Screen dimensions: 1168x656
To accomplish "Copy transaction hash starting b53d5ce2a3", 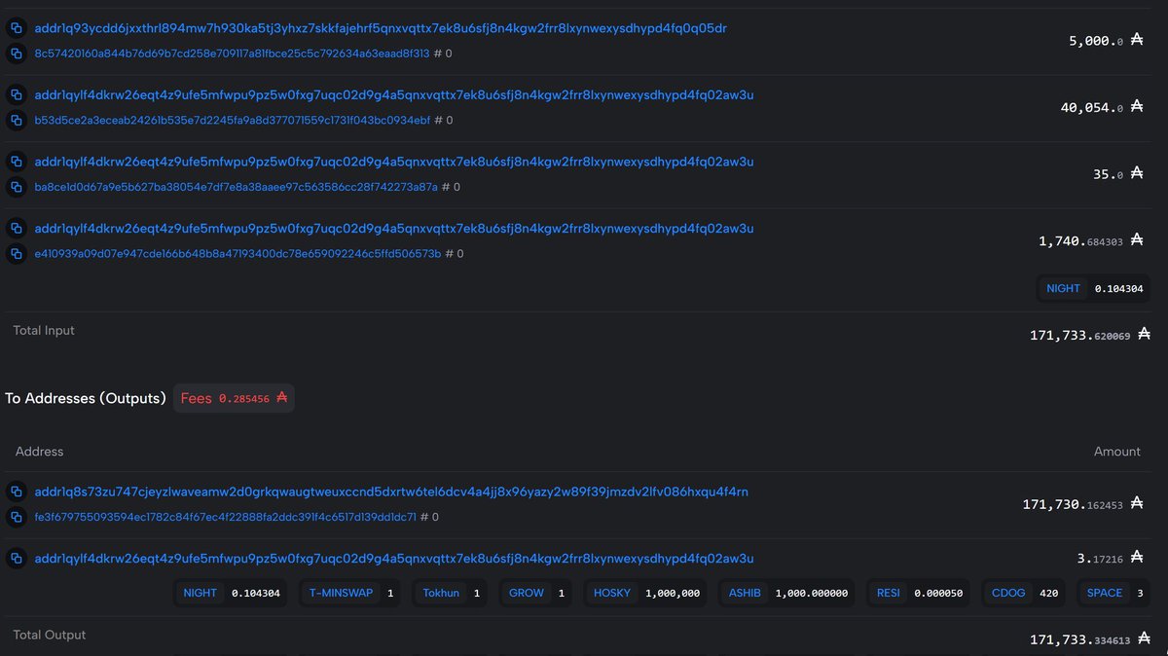I will coord(16,120).
